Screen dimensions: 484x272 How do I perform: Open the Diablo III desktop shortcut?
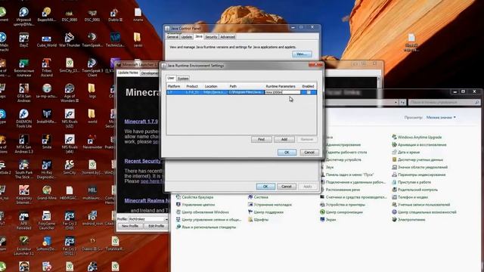[115, 14]
